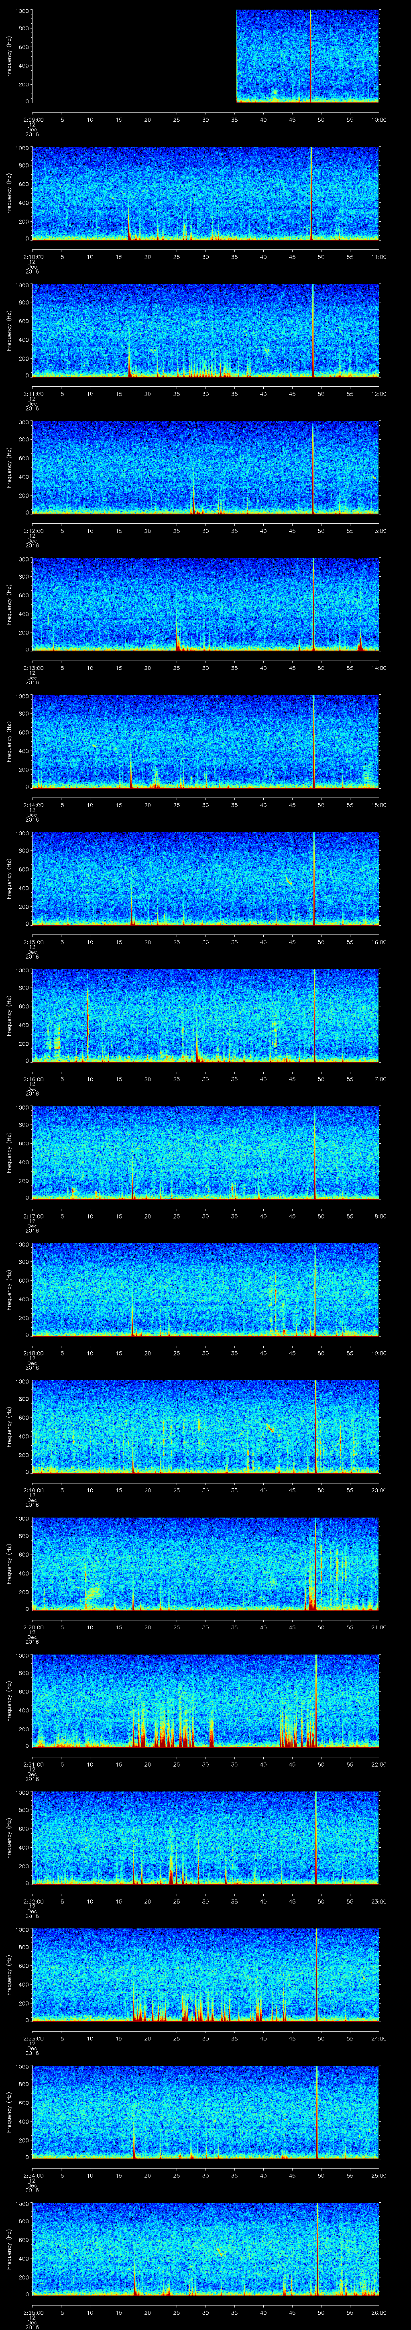
Task: Click the 10:00 end label under first spectrogram
Action: [x=379, y=119]
